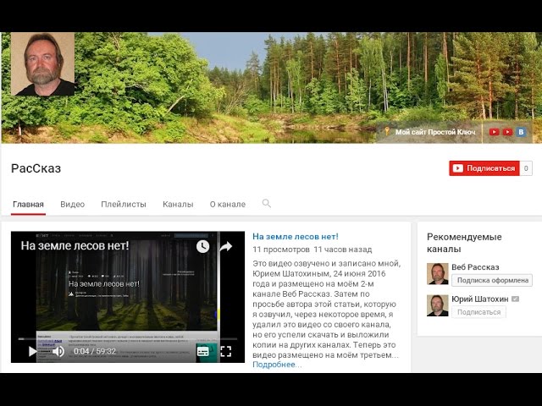This screenshot has width=542, height=406.
Task: Open the Плейлисты tab
Action: [x=124, y=205]
